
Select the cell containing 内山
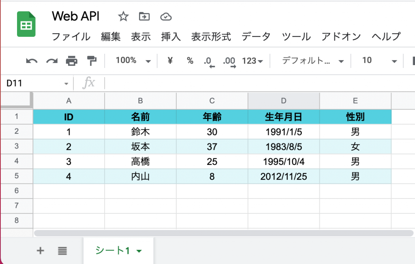point(141,176)
